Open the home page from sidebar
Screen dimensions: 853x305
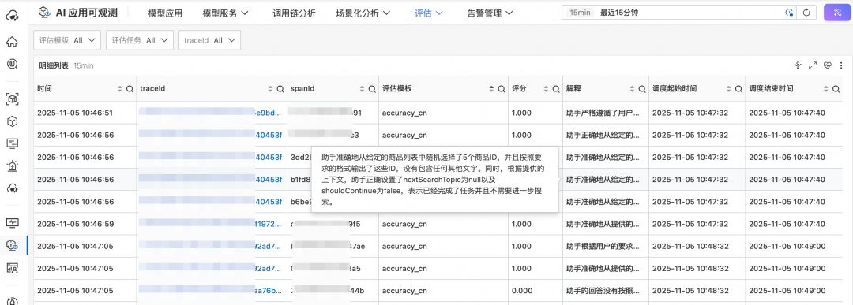pos(12,42)
